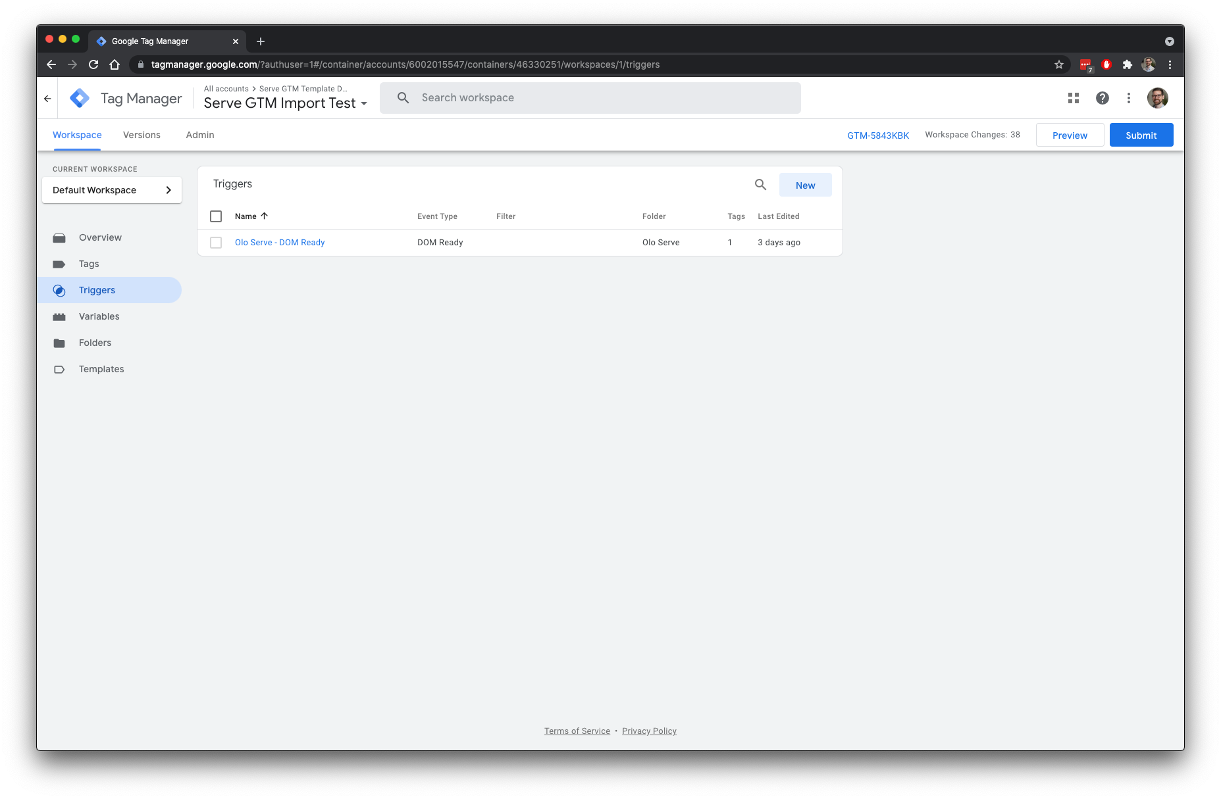The image size is (1221, 799).
Task: Open Variables in the sidebar
Action: point(99,316)
